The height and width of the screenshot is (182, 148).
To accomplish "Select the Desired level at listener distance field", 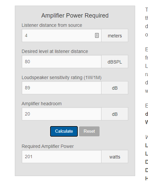I will (x=62, y=62).
